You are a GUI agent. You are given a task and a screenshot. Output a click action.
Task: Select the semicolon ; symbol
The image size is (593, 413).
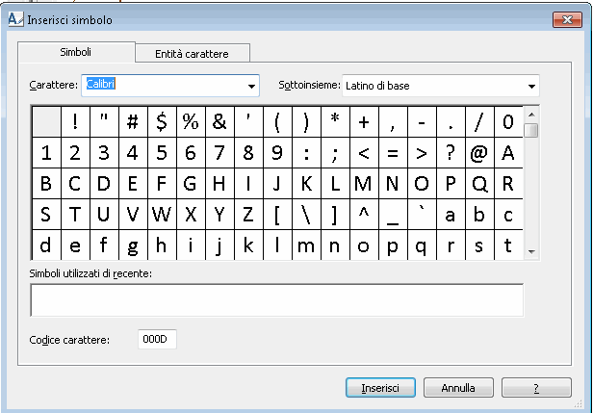pyautogui.click(x=335, y=152)
